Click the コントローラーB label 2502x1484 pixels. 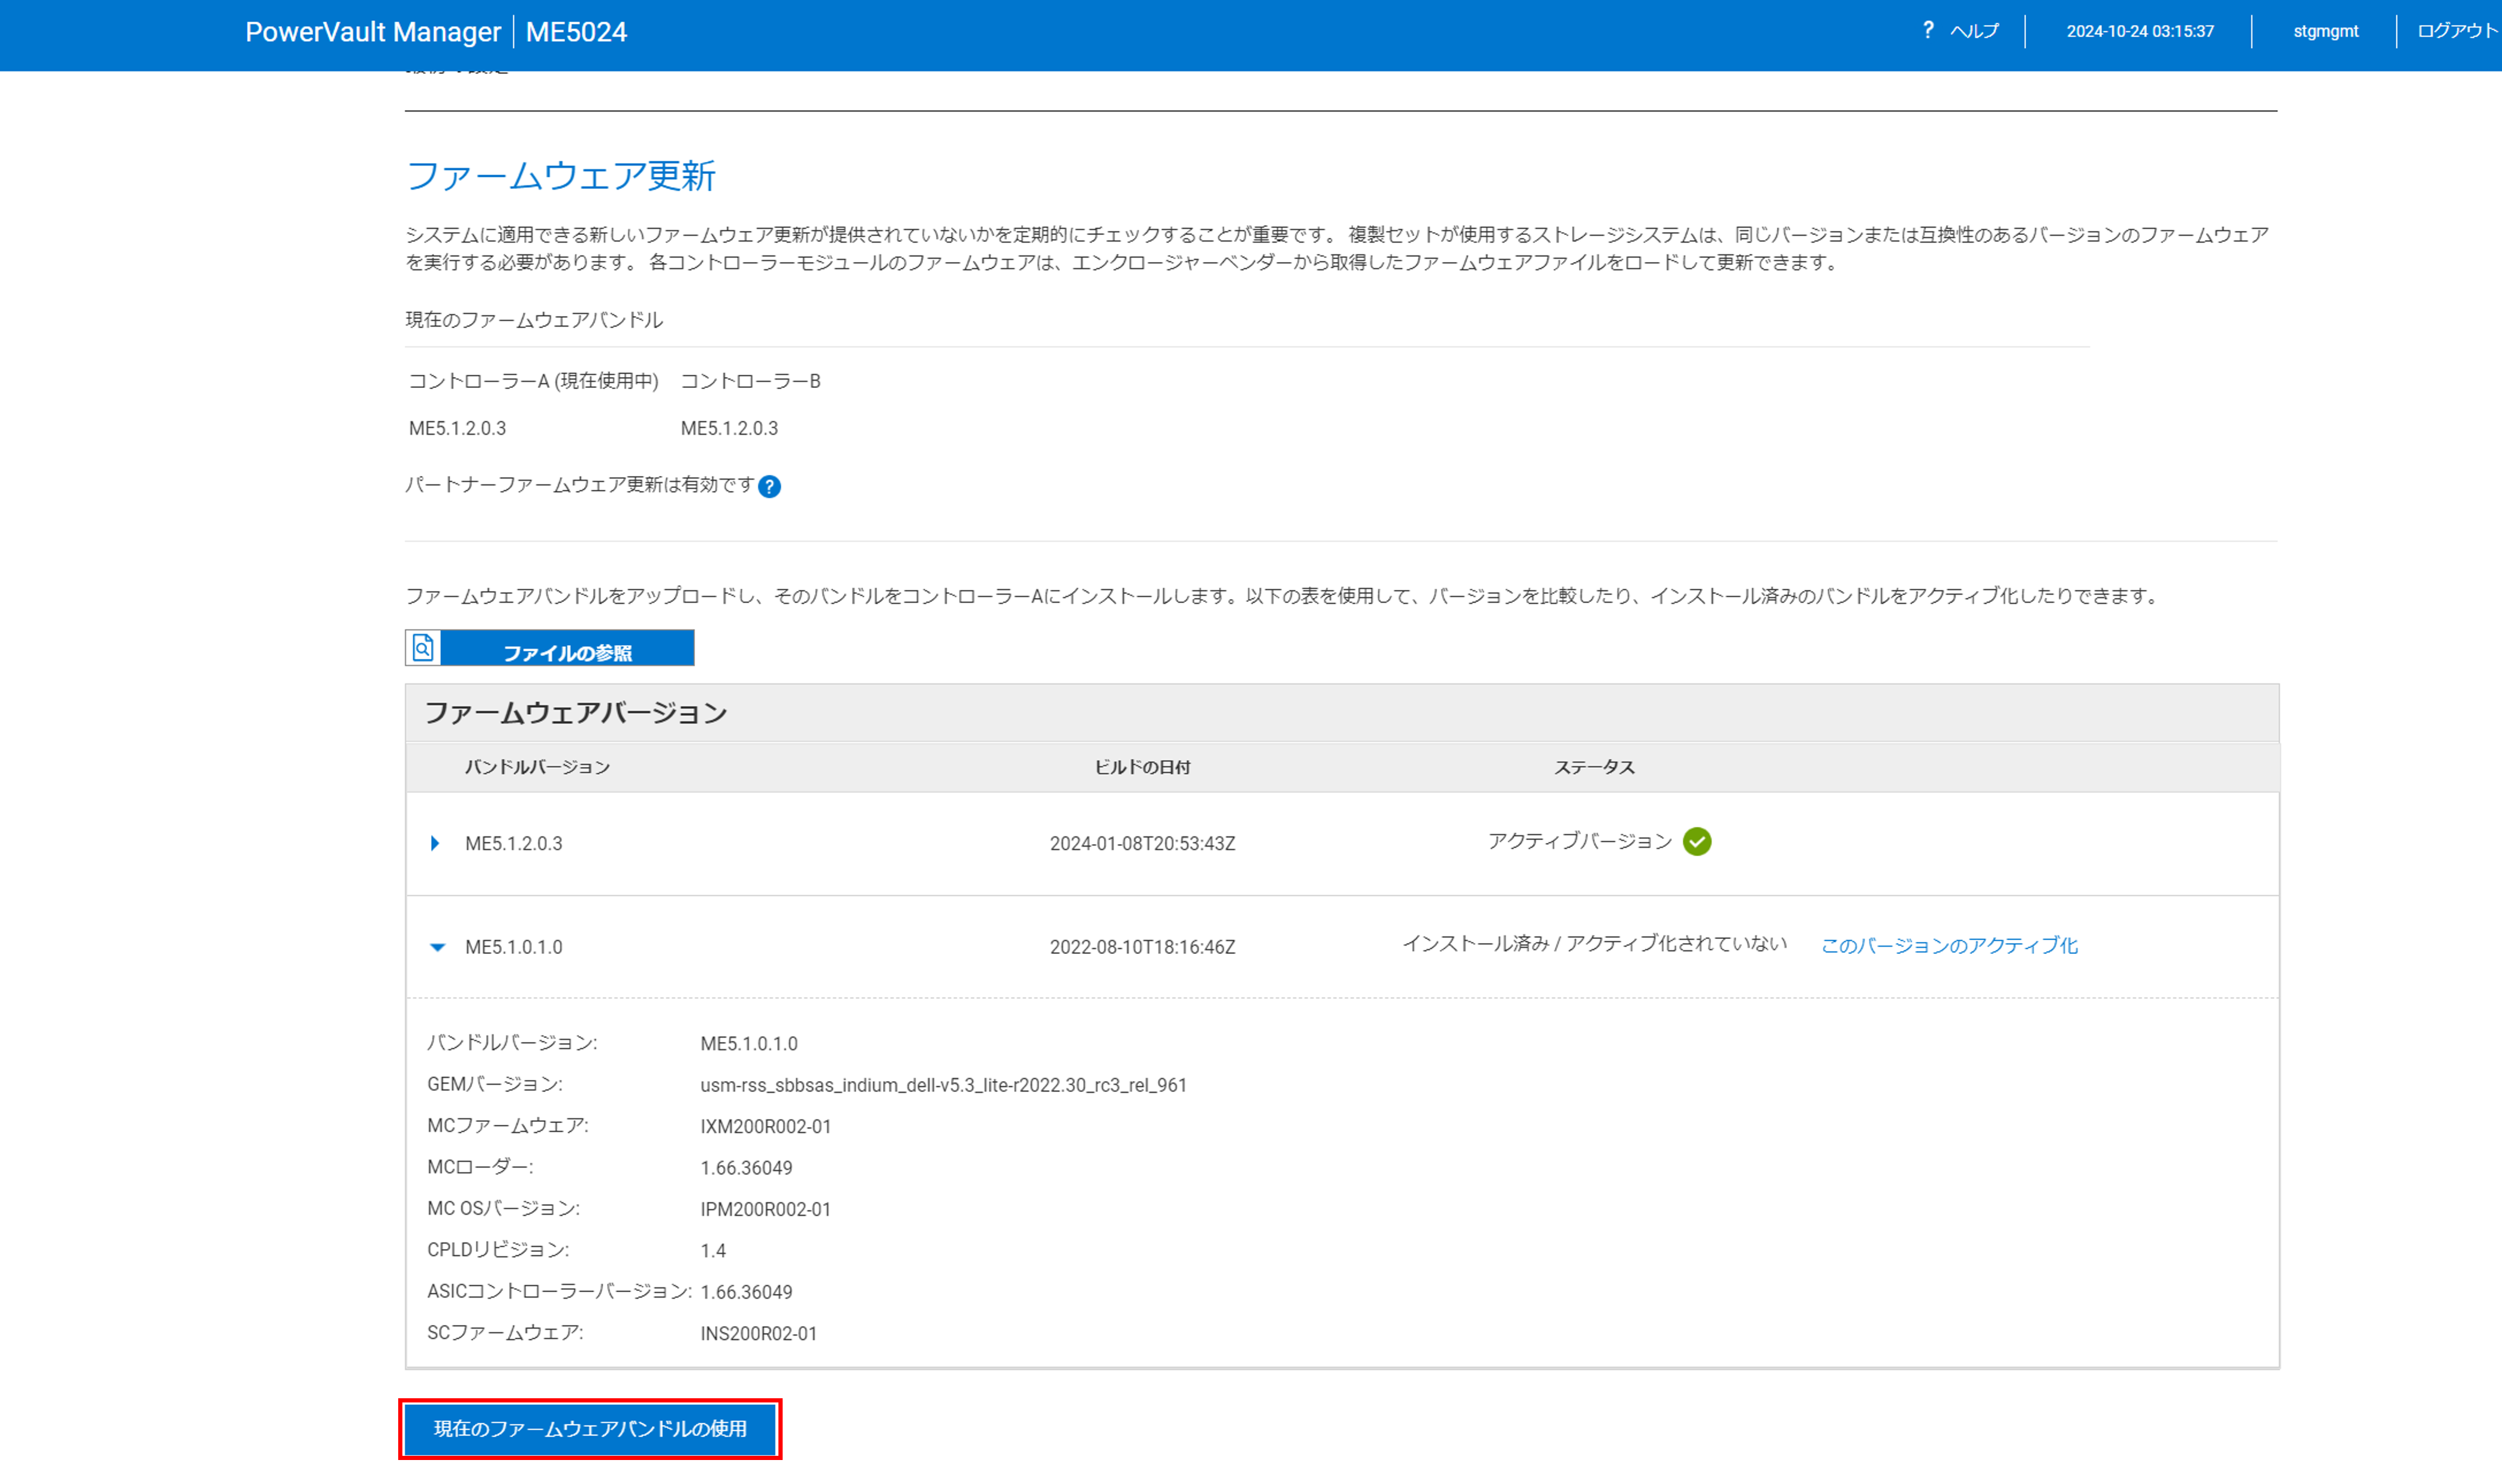point(750,381)
